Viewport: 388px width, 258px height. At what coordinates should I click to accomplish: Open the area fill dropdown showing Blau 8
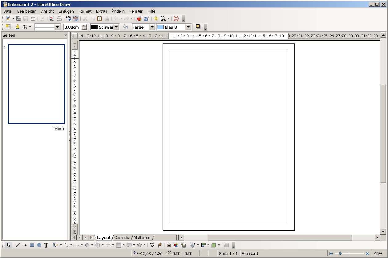188,27
